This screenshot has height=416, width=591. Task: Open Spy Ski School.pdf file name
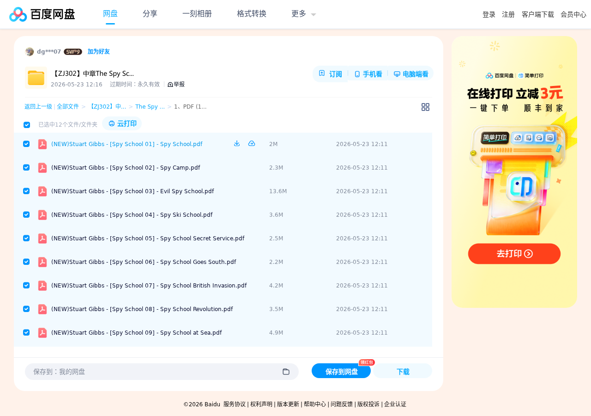coord(132,215)
